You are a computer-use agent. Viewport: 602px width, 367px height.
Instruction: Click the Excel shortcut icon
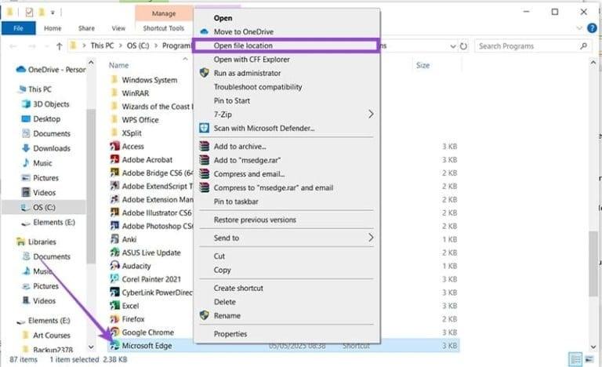pos(115,306)
